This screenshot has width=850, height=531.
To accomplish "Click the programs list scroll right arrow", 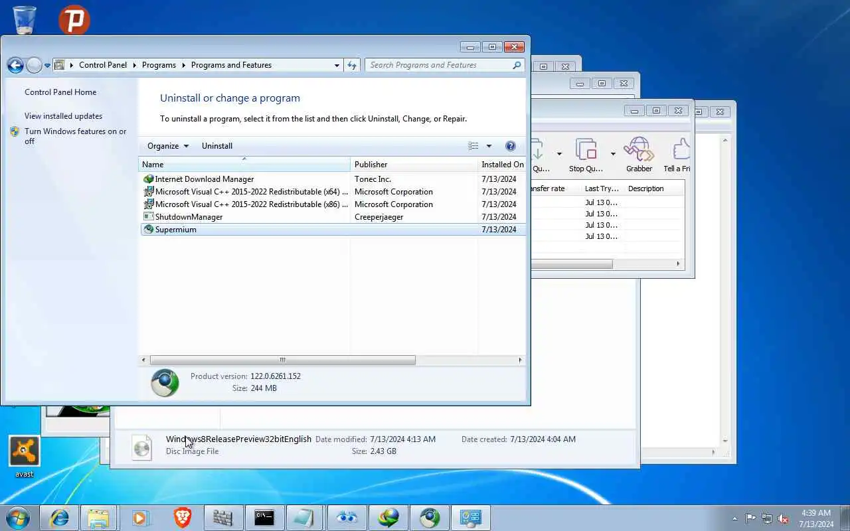I will coord(520,360).
